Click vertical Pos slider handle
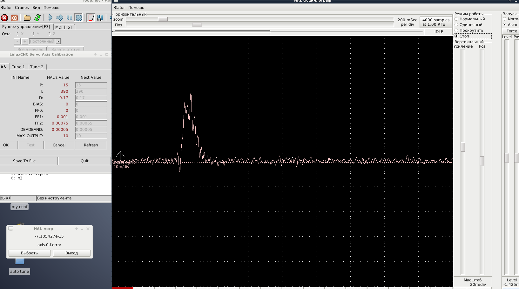The image size is (519, 289). coord(482,161)
